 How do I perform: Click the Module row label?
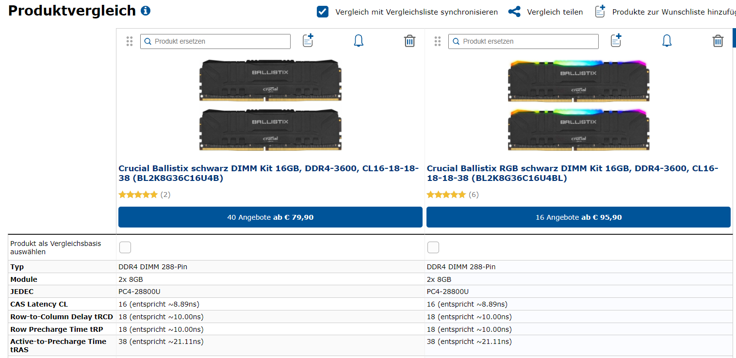[x=24, y=279]
